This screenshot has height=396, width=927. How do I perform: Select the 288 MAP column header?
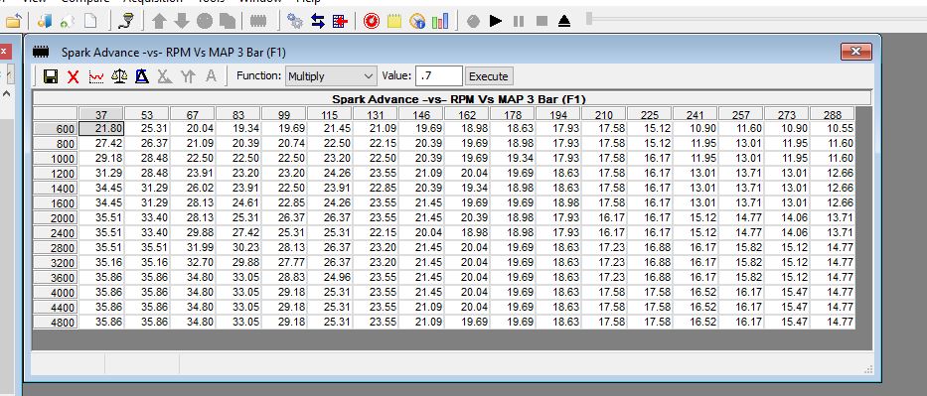[x=832, y=114]
